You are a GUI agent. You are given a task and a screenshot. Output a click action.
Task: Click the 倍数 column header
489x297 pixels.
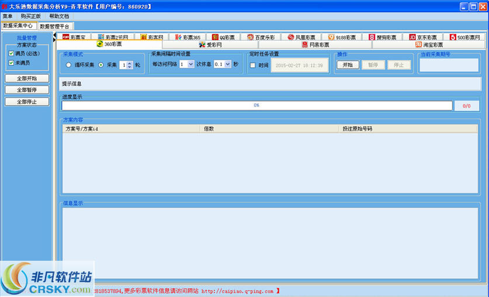pos(269,129)
